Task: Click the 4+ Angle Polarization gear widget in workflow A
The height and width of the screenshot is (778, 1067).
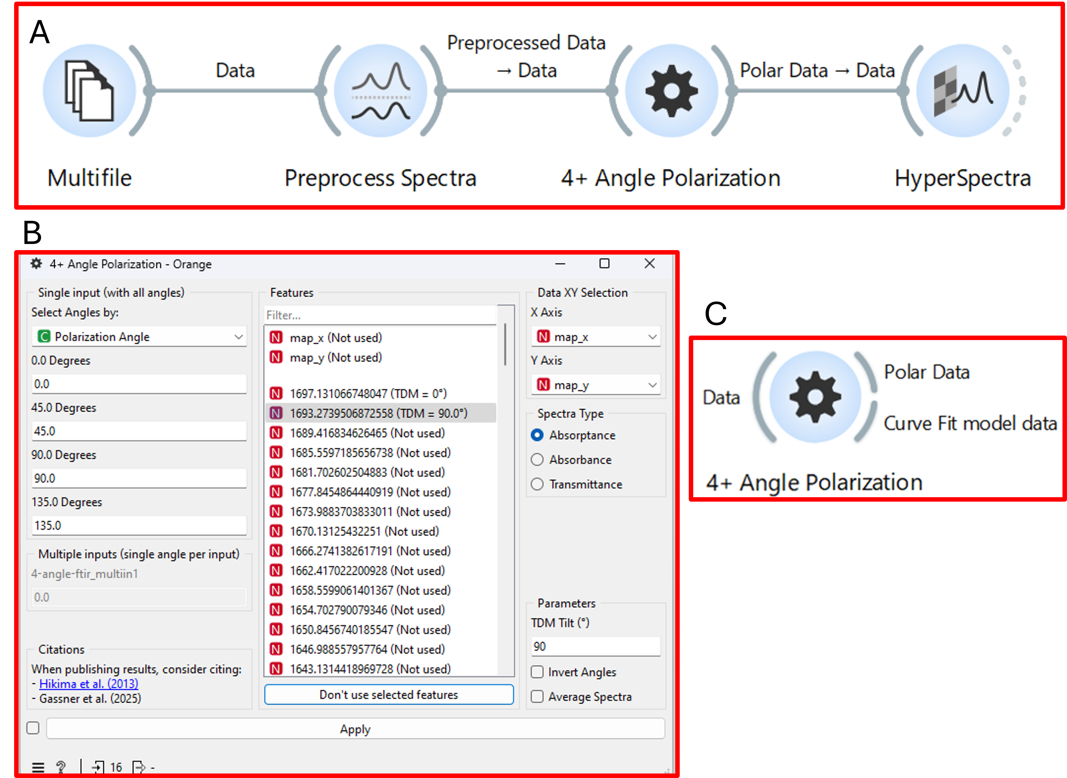Action: pos(672,90)
